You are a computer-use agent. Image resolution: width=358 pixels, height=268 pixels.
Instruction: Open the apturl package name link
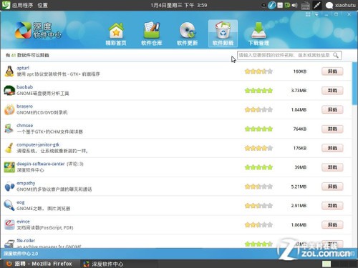pos(23,68)
